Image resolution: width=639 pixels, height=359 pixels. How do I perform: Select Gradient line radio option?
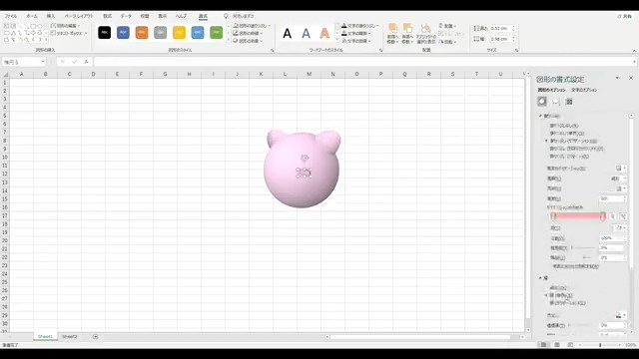tap(567, 303)
